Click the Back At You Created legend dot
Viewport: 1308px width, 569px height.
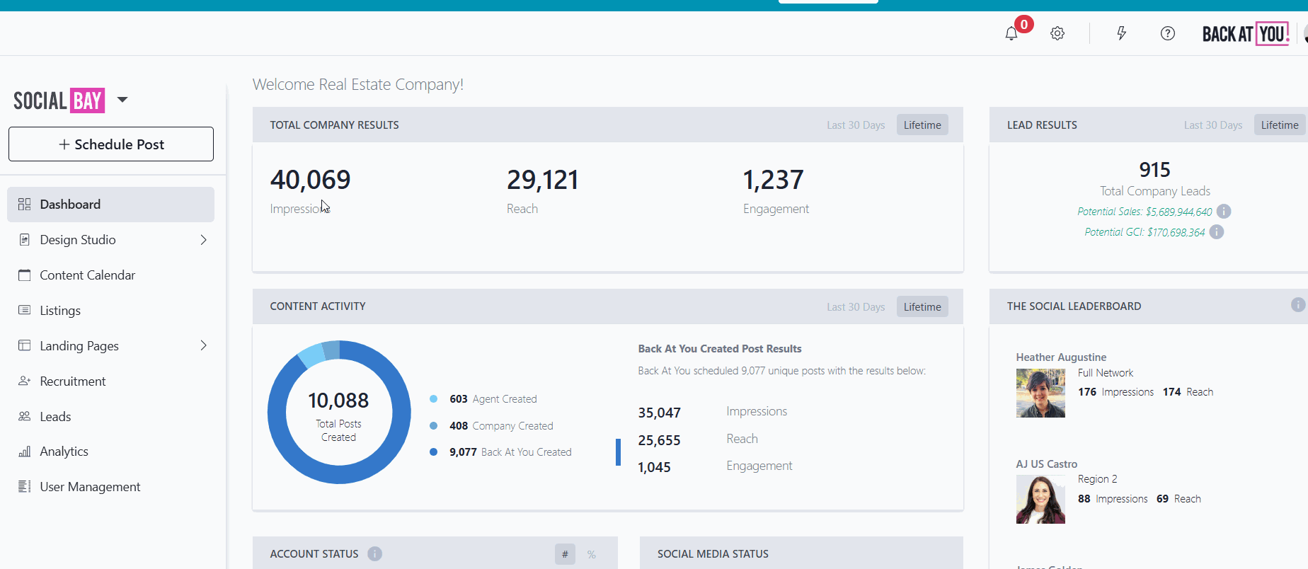point(433,452)
